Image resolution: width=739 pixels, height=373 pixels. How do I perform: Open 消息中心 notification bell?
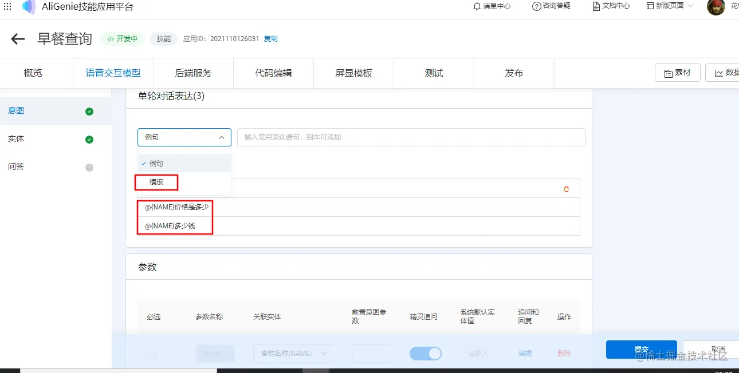pyautogui.click(x=492, y=6)
